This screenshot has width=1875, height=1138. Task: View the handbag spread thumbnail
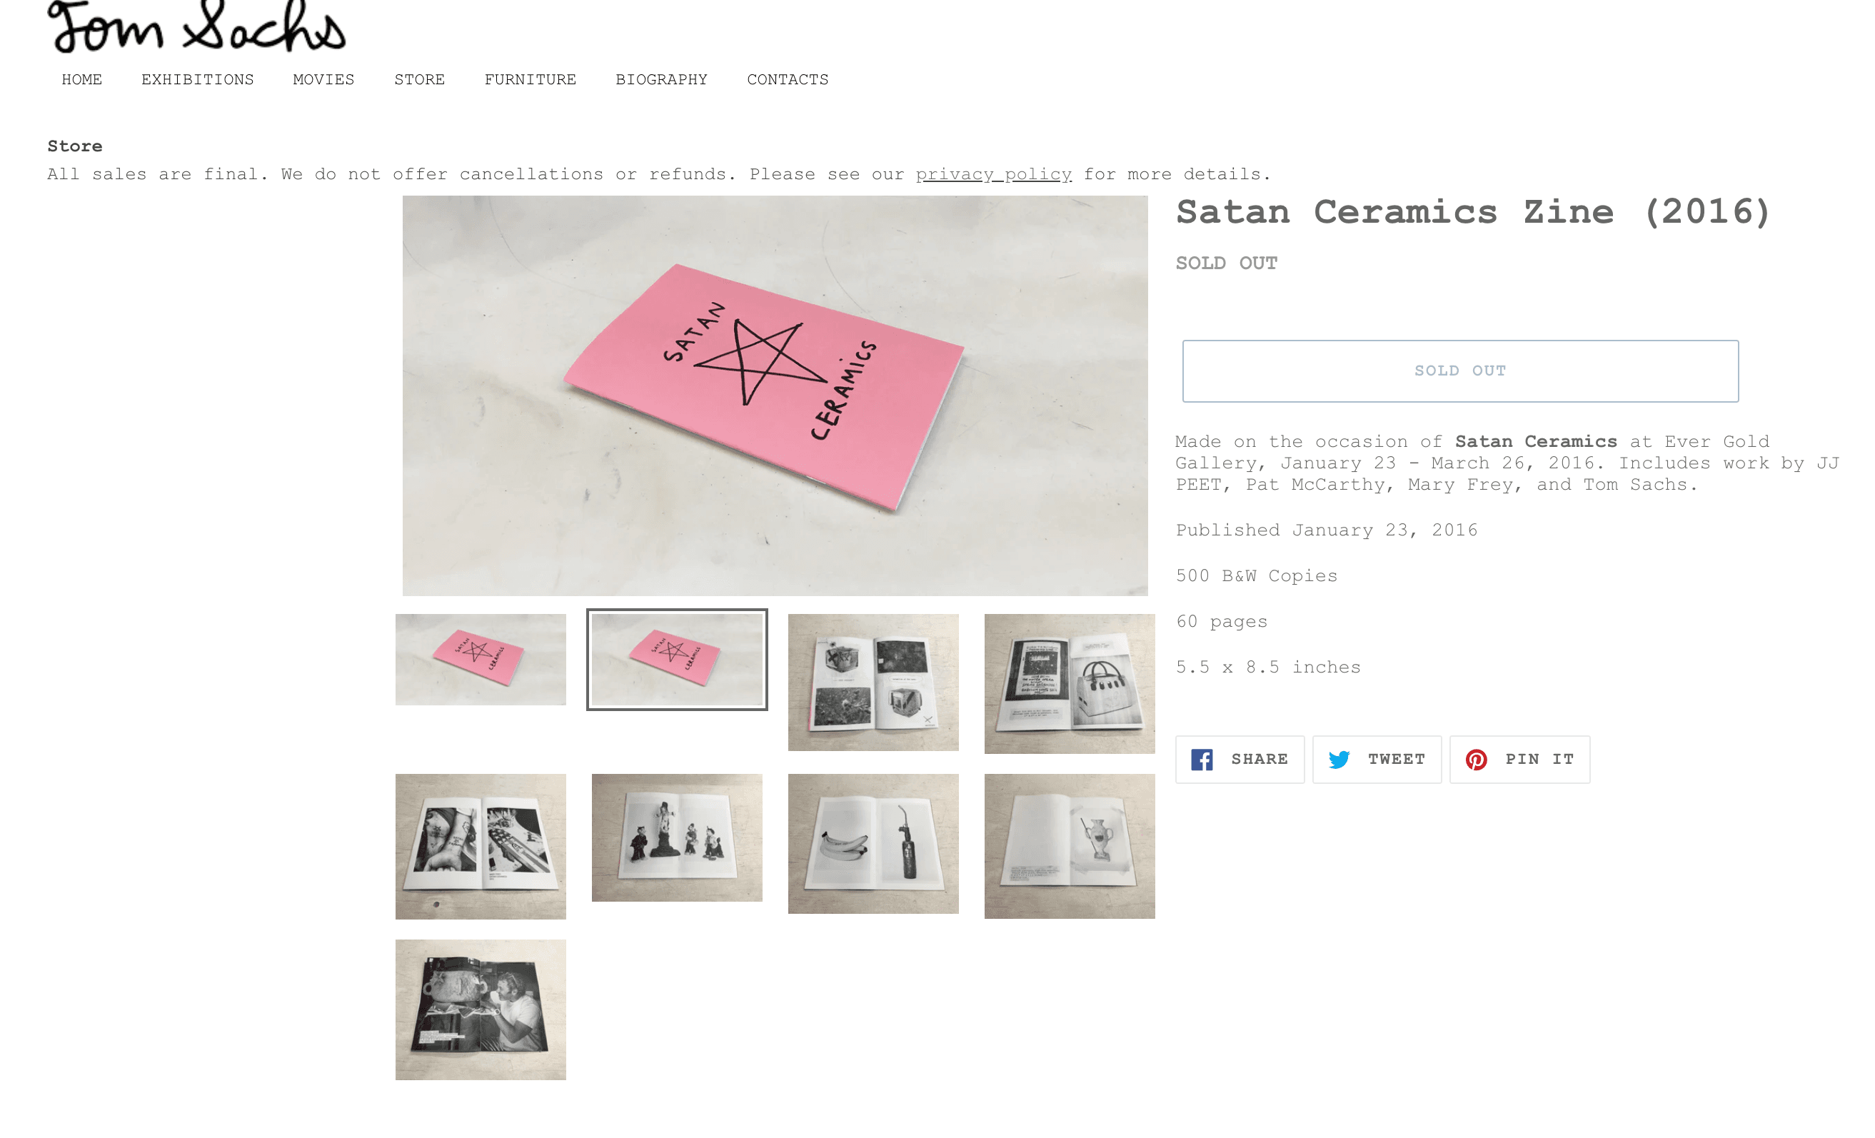pos(1069,683)
